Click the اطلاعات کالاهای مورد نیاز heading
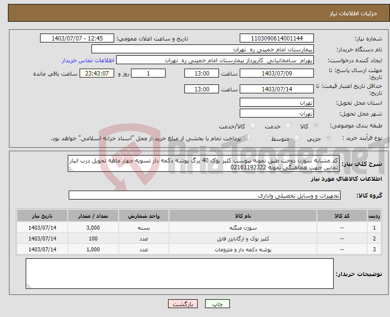Viewport: 390px width, 317px height. [x=346, y=179]
